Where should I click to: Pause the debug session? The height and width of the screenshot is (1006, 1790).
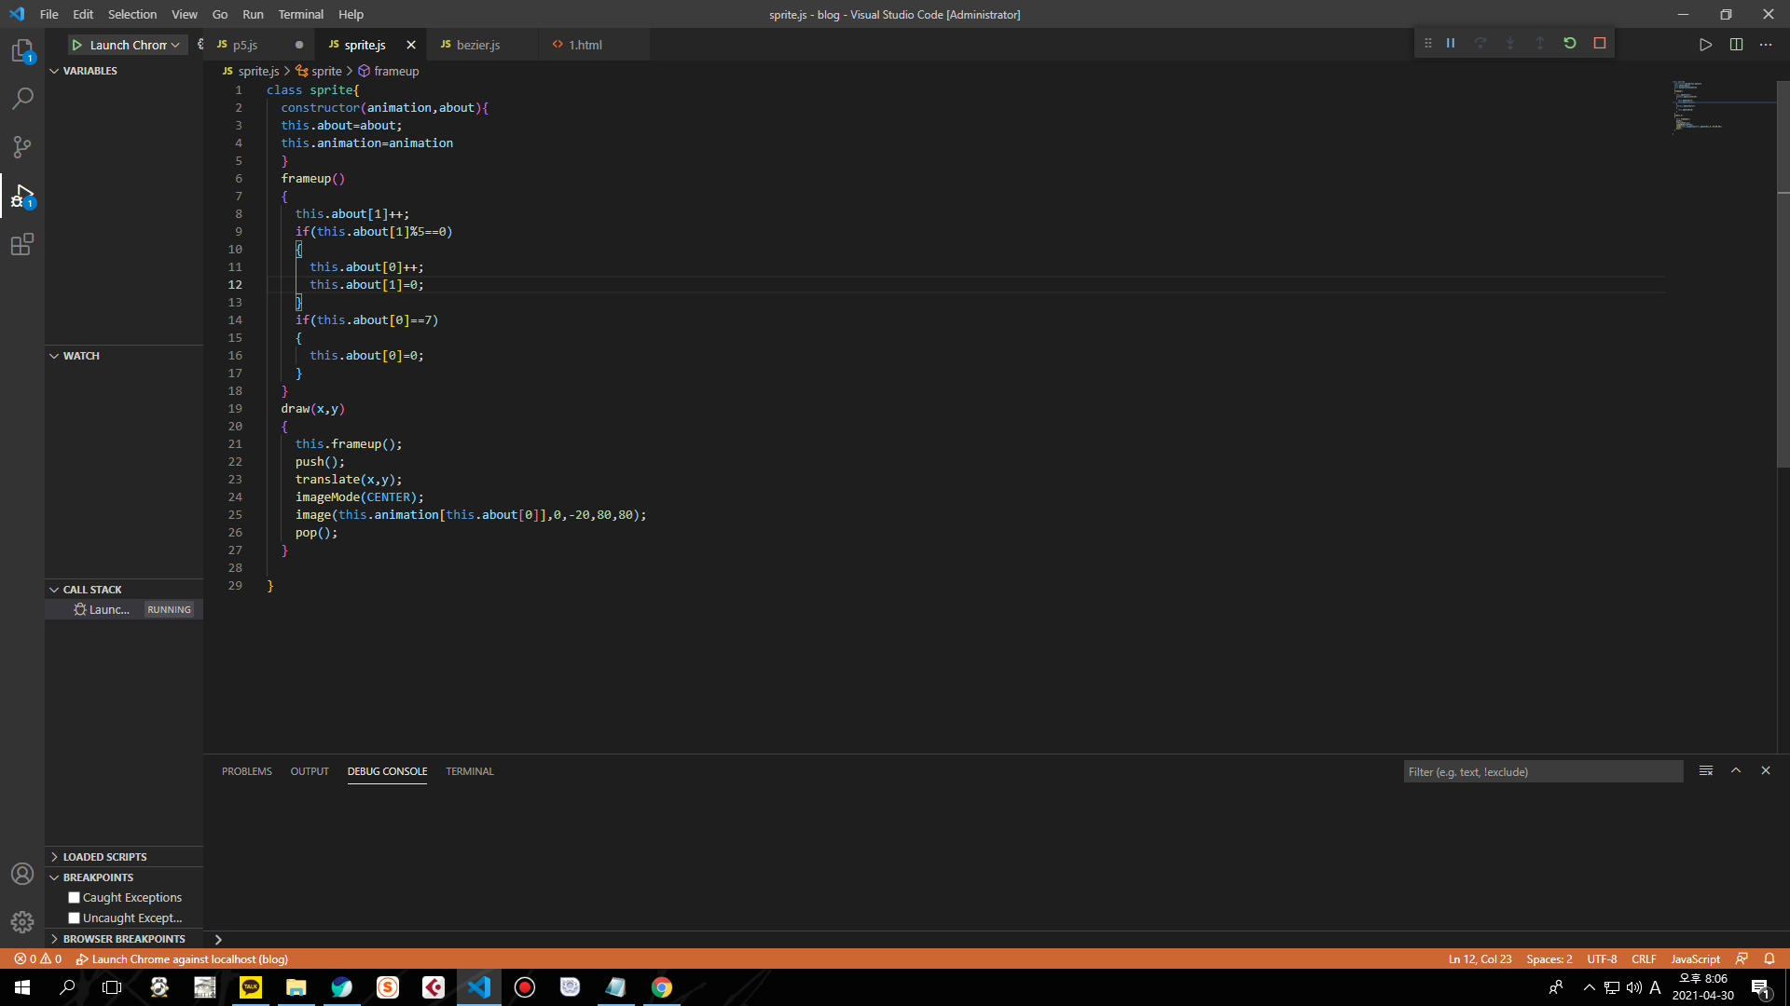tap(1451, 44)
